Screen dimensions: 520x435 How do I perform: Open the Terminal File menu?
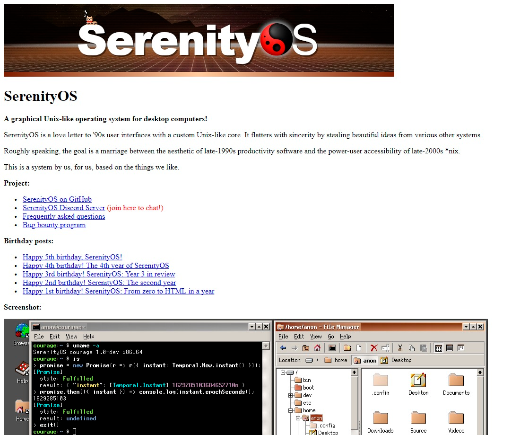[39, 337]
